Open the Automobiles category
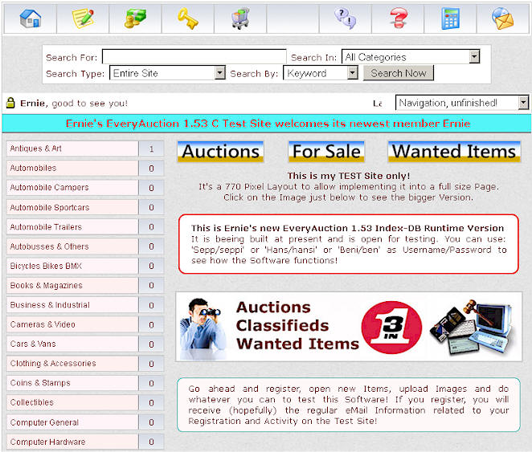Image resolution: width=532 pixels, height=452 pixels. (x=72, y=168)
